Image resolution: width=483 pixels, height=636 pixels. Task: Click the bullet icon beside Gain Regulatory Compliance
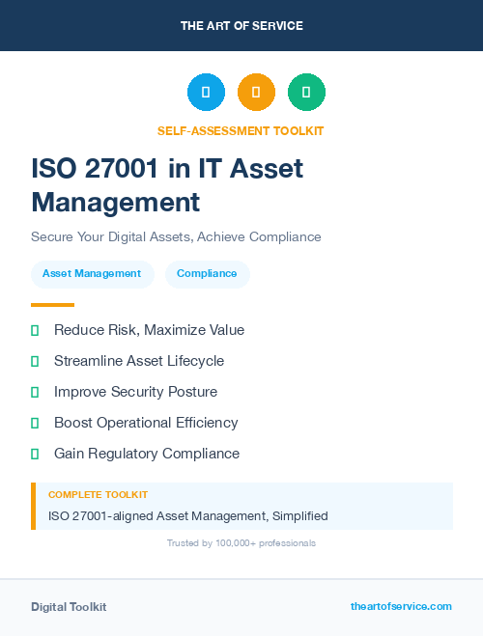(35, 454)
